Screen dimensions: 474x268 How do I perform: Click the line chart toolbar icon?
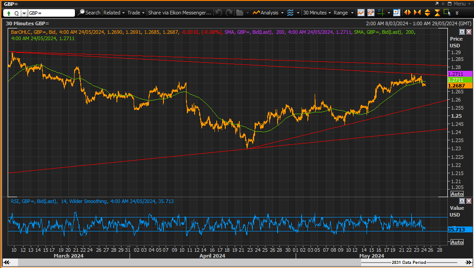(x=361, y=13)
